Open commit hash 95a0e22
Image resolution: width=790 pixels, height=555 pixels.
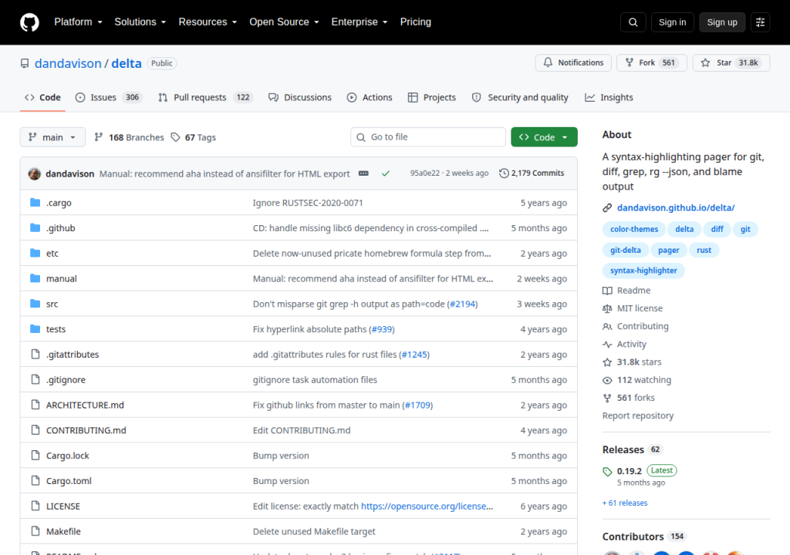[x=425, y=173]
